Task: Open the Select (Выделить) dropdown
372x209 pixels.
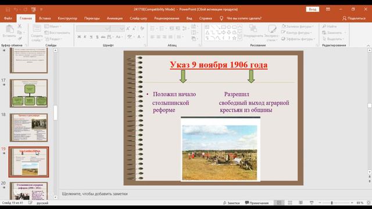Action: pyautogui.click(x=333, y=39)
